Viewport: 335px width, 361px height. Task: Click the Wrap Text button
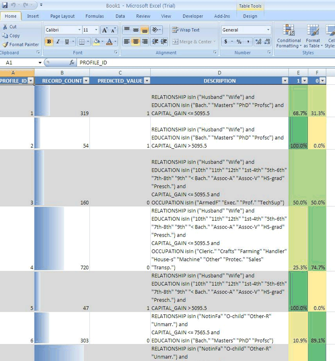(x=186, y=30)
